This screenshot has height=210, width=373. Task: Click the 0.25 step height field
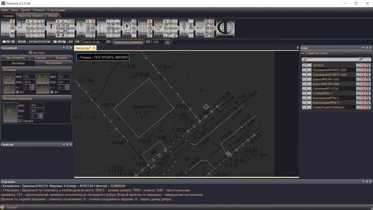(29, 82)
